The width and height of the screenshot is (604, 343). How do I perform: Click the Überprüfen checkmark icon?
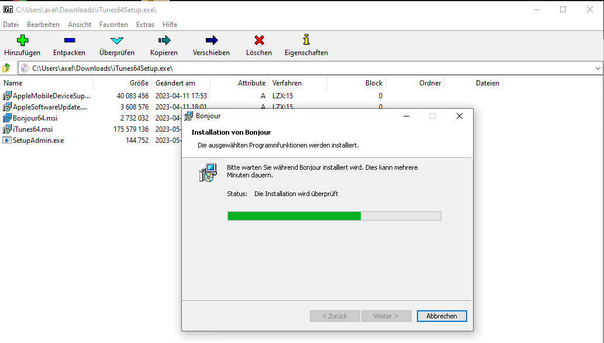(x=117, y=40)
